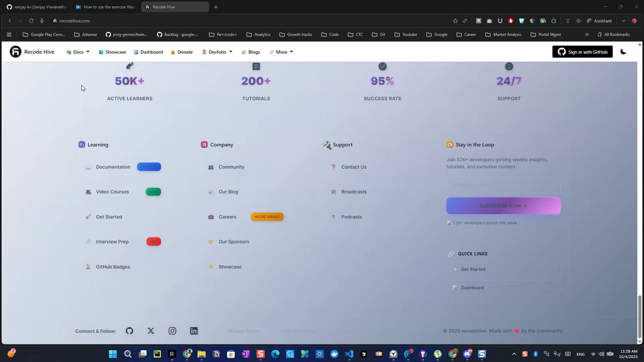Open browser apps grid in bookmarks bar

[x=9, y=35]
